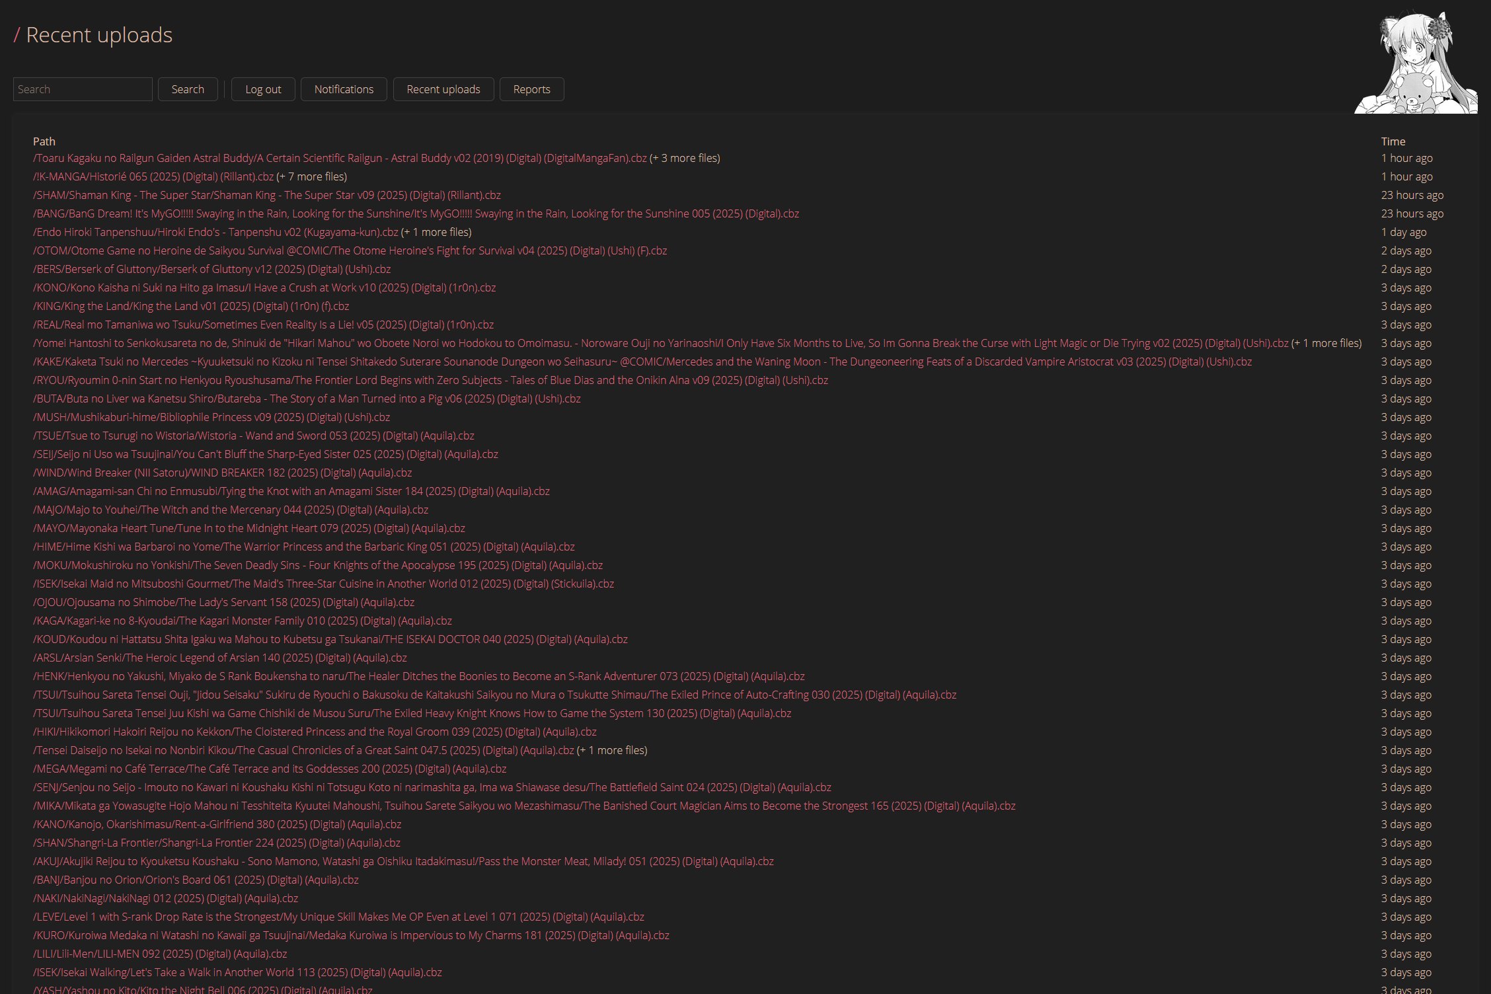1491x994 pixels.
Task: Open Frontier Lord Begins with Zero Subjects v09
Action: pyautogui.click(x=431, y=380)
